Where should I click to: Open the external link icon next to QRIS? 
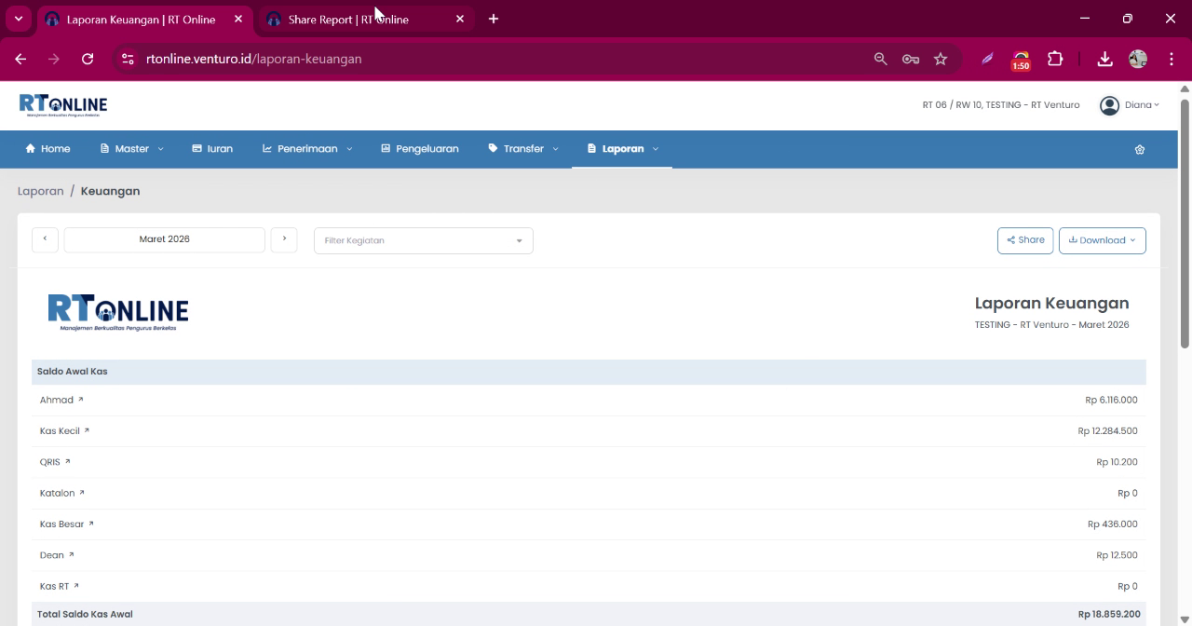click(x=67, y=462)
